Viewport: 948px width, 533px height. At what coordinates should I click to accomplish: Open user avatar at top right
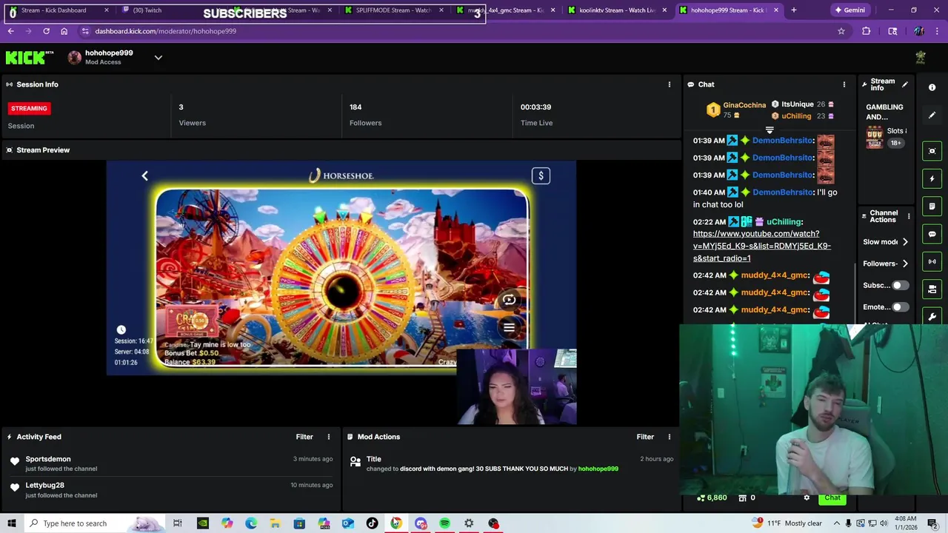(921, 58)
